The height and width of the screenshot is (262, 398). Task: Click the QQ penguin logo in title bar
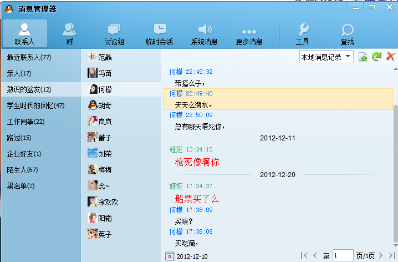(x=9, y=9)
